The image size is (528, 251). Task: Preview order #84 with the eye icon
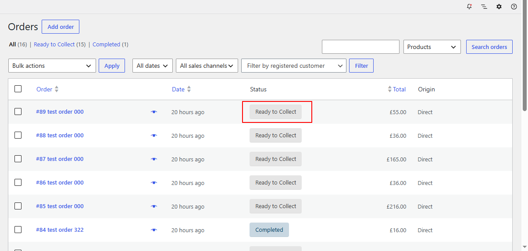pyautogui.click(x=153, y=230)
